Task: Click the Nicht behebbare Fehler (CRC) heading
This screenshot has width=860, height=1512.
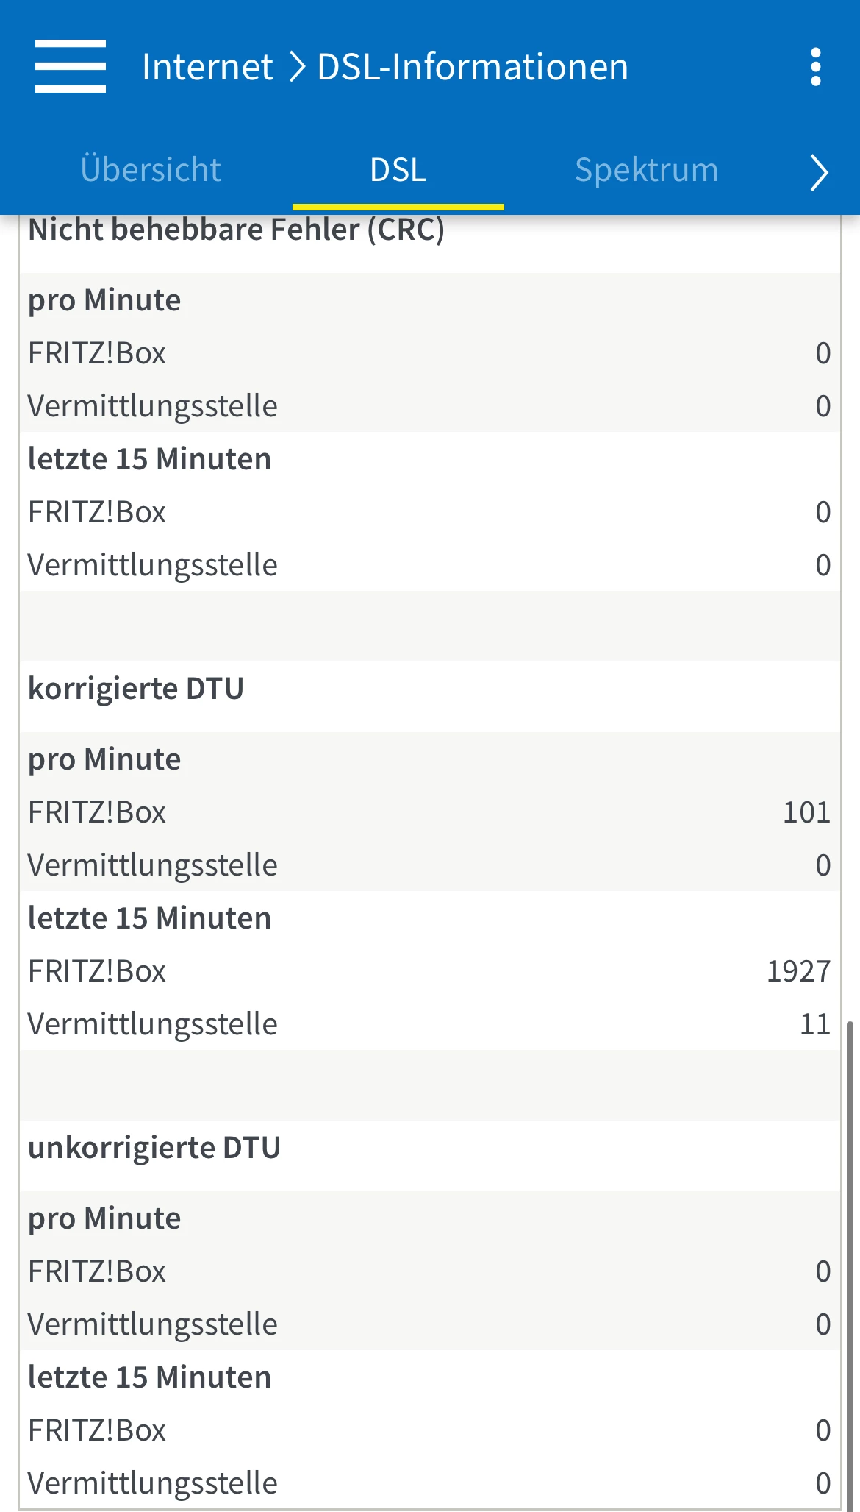Action: click(x=236, y=230)
